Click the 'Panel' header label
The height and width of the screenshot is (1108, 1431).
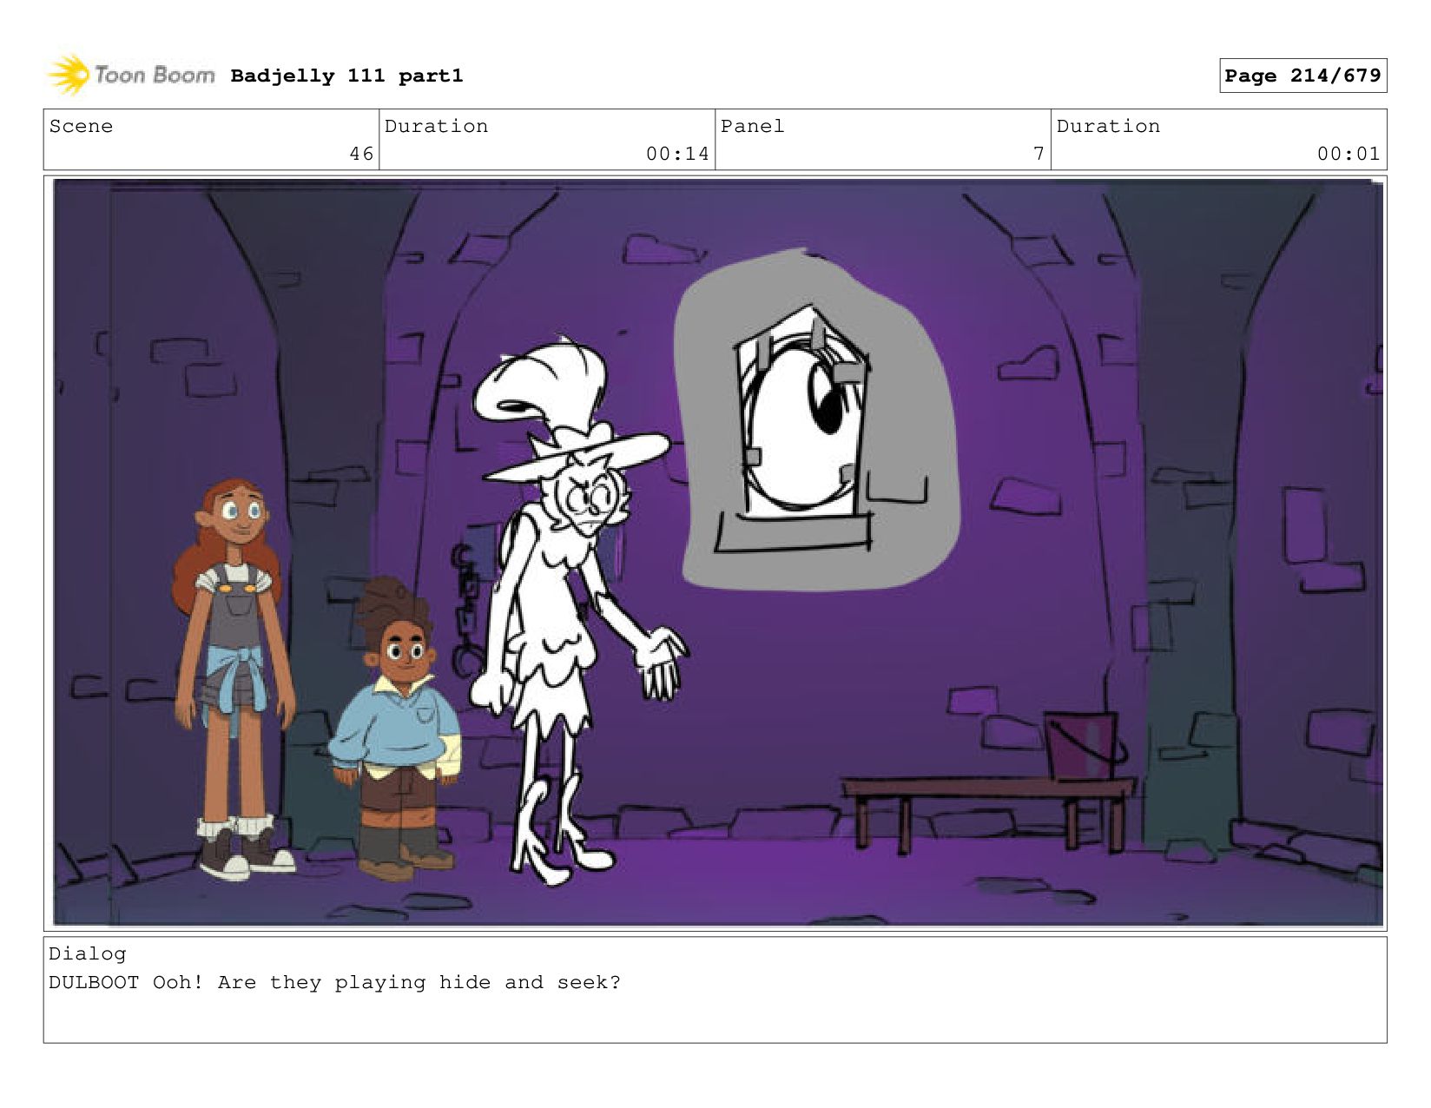click(x=752, y=126)
